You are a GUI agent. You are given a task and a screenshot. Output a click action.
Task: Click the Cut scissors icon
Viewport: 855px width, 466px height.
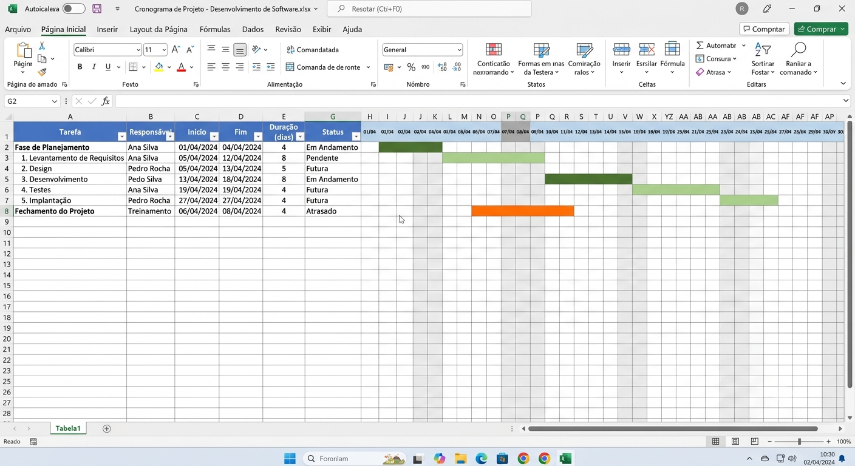pyautogui.click(x=42, y=46)
